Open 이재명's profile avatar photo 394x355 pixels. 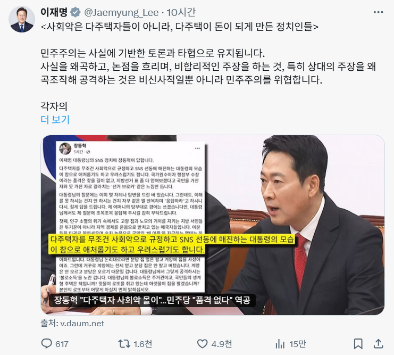tap(22, 19)
